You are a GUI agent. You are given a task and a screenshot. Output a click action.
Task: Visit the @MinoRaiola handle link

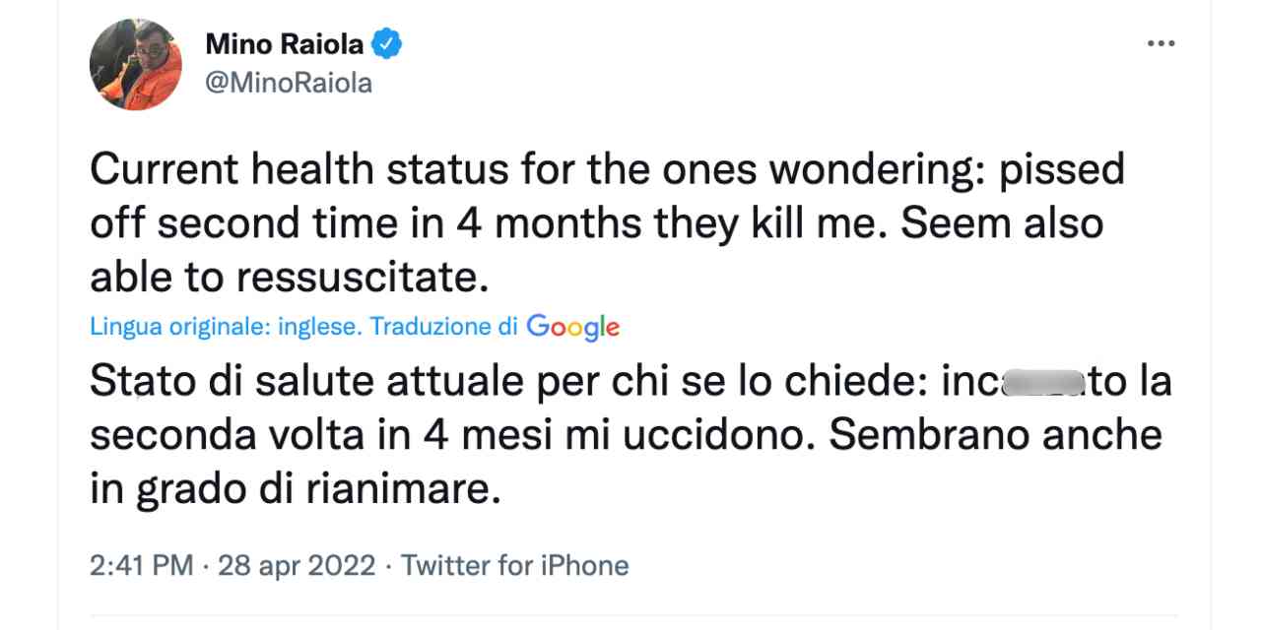click(289, 84)
